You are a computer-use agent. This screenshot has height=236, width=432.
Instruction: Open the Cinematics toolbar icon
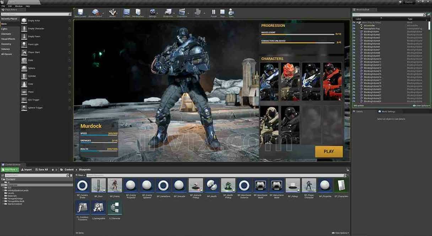(182, 12)
